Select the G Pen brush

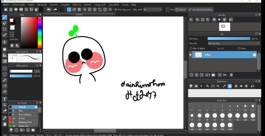coord(23,118)
